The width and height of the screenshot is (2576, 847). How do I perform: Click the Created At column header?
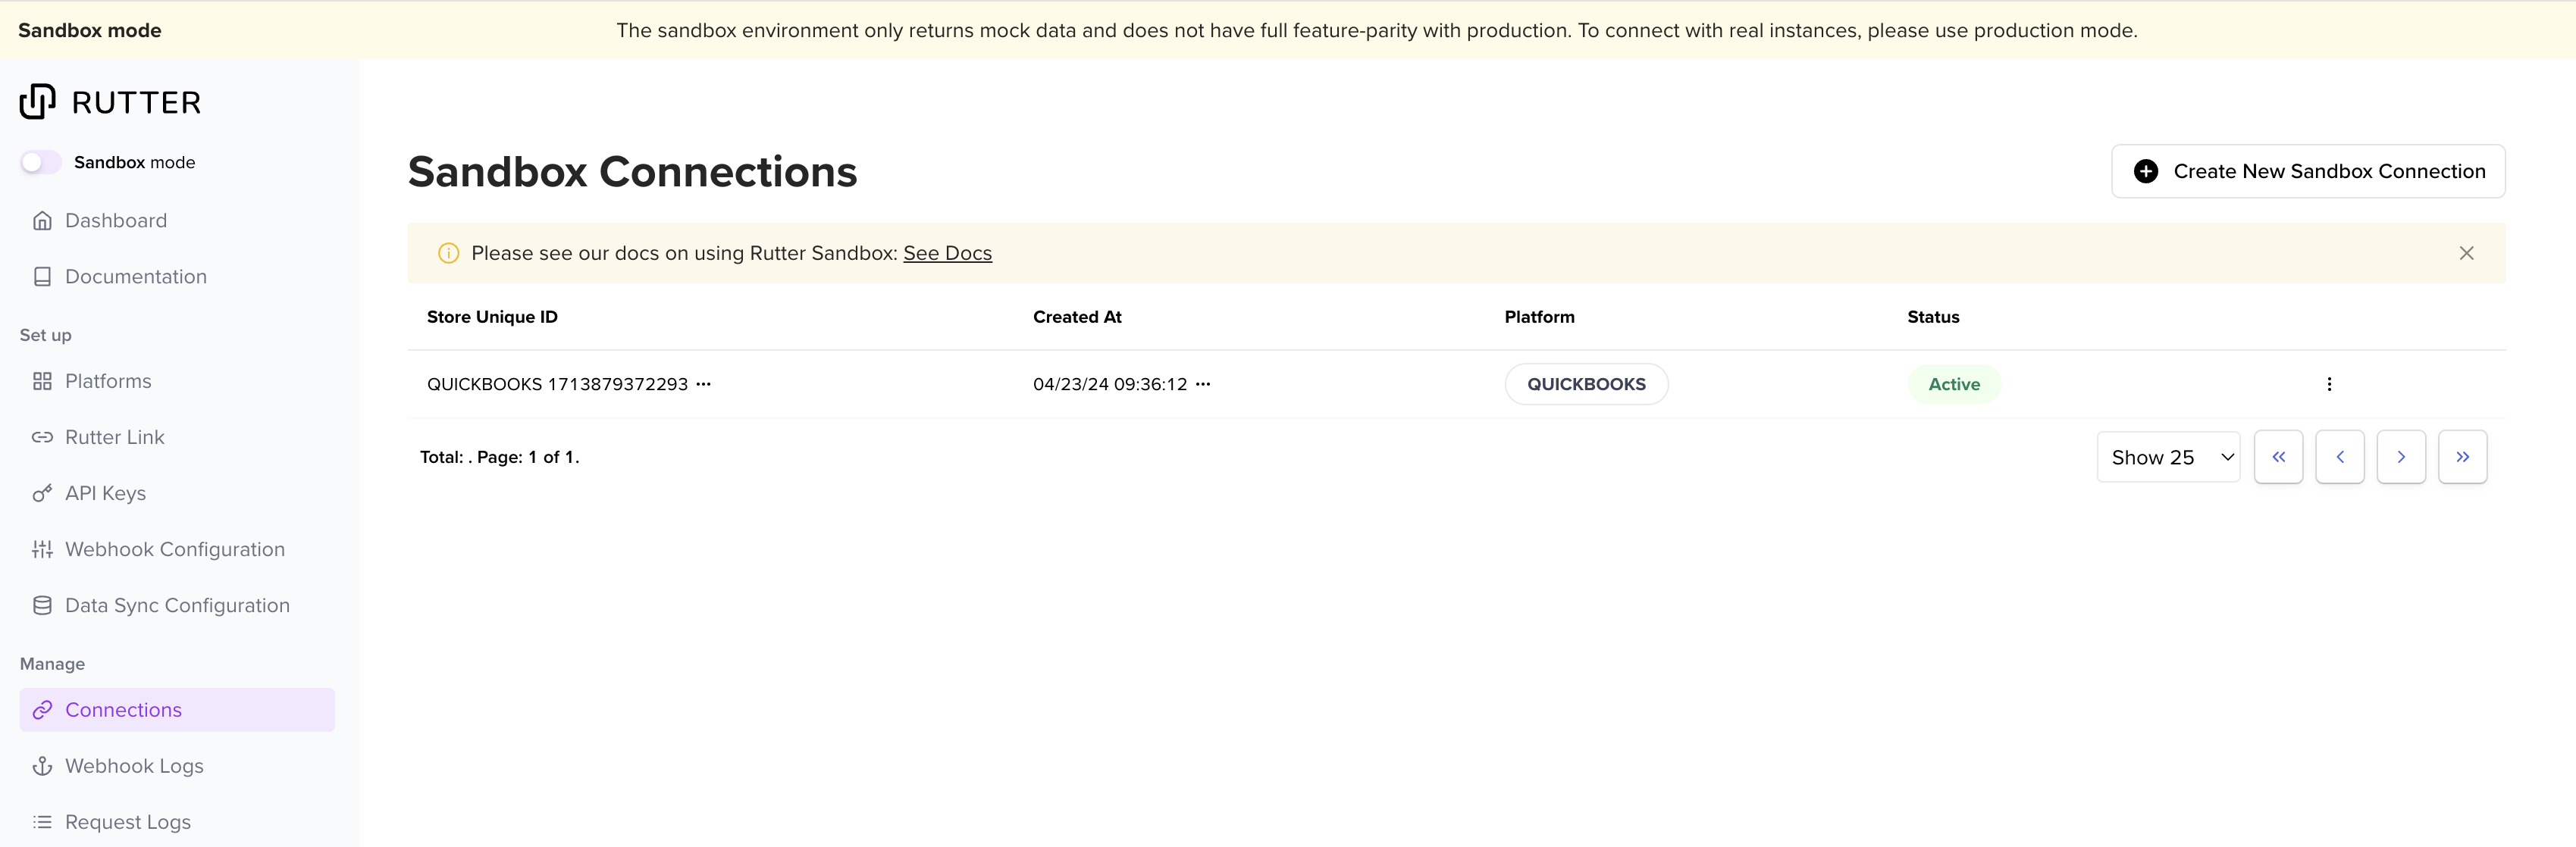[1077, 317]
